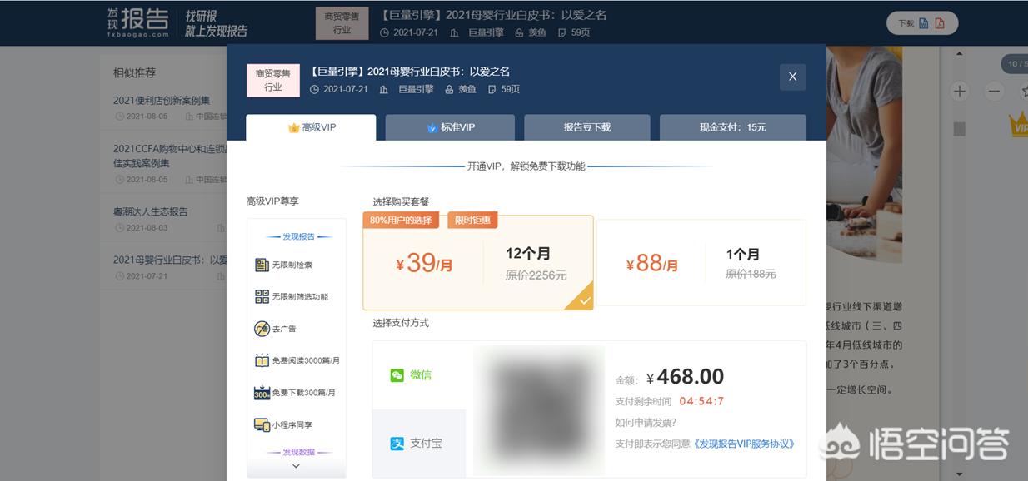Click 原价2256元 strikethrough price
The height and width of the screenshot is (481, 1028).
[x=536, y=275]
